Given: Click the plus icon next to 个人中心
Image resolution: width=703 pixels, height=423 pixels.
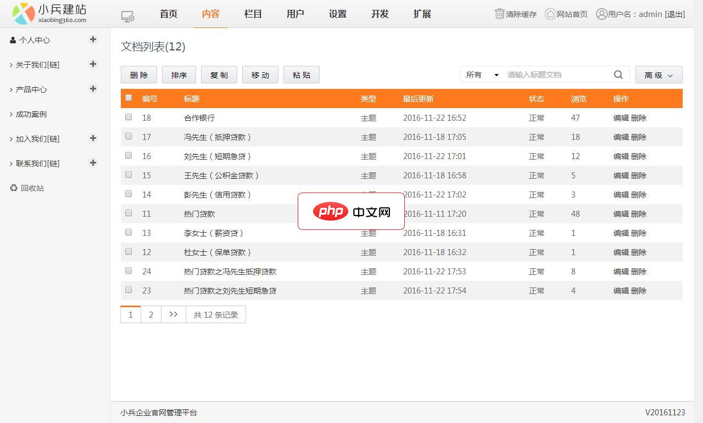Looking at the screenshot, I should 93,40.
